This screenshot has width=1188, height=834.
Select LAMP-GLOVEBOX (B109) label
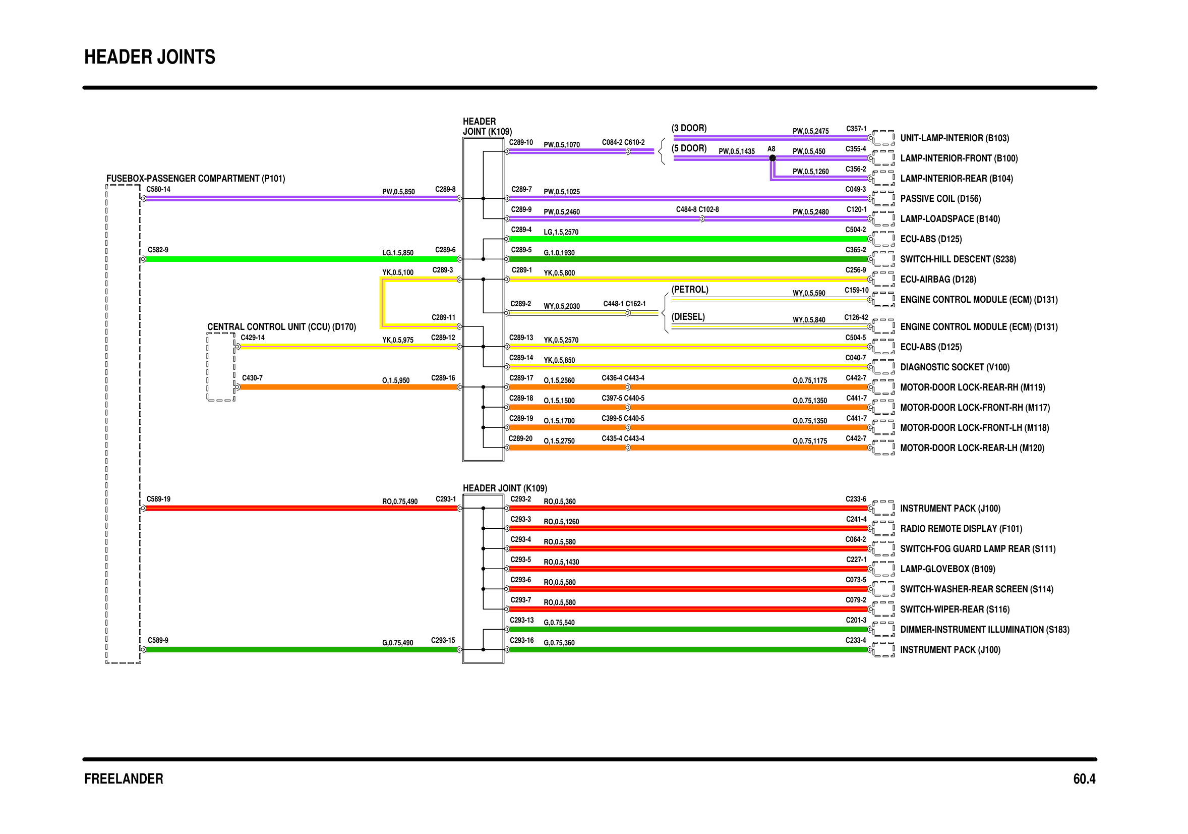coord(947,569)
